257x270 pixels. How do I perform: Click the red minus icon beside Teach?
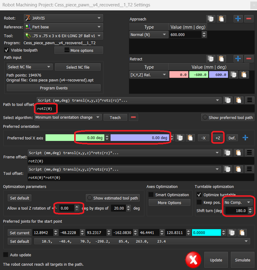[134, 117]
